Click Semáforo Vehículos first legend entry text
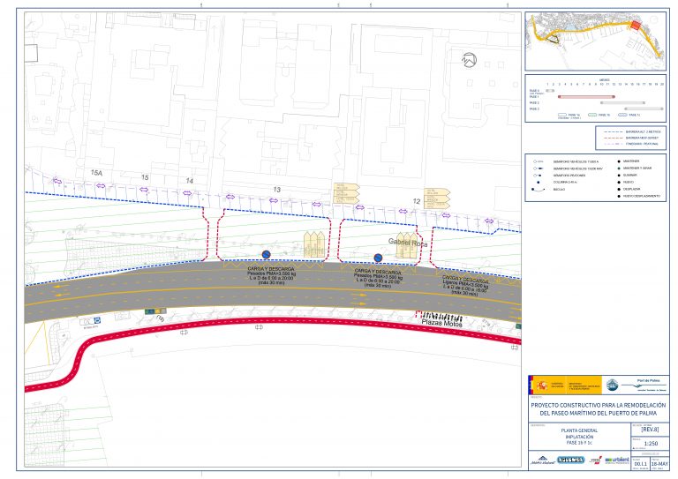Screen dimensions: 678x479 (x=576, y=161)
